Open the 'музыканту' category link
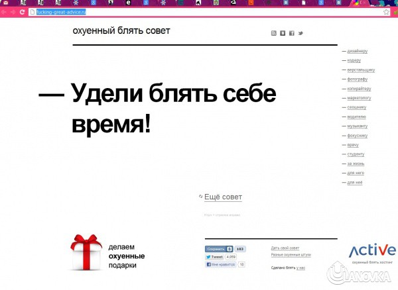 click(x=357, y=126)
